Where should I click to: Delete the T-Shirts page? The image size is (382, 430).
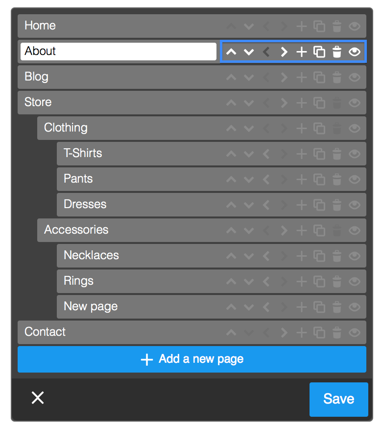[x=337, y=154]
